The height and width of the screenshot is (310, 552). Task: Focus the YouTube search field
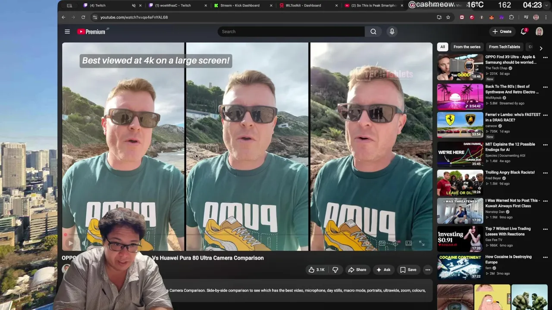[x=291, y=31]
